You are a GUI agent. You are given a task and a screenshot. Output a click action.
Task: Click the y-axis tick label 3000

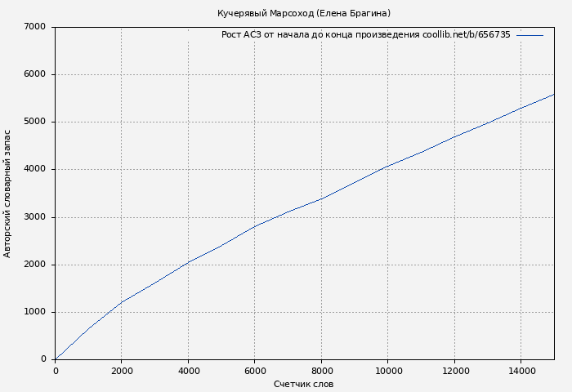click(x=35, y=217)
